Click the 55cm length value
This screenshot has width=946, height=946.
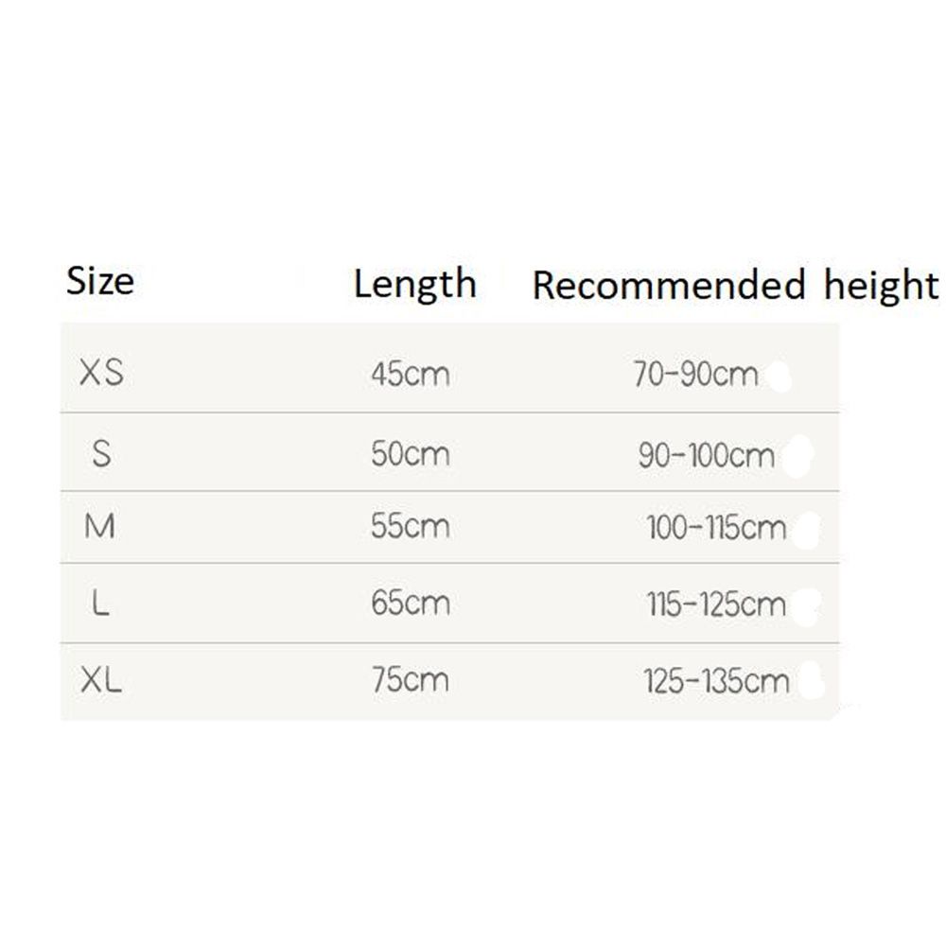(411, 527)
